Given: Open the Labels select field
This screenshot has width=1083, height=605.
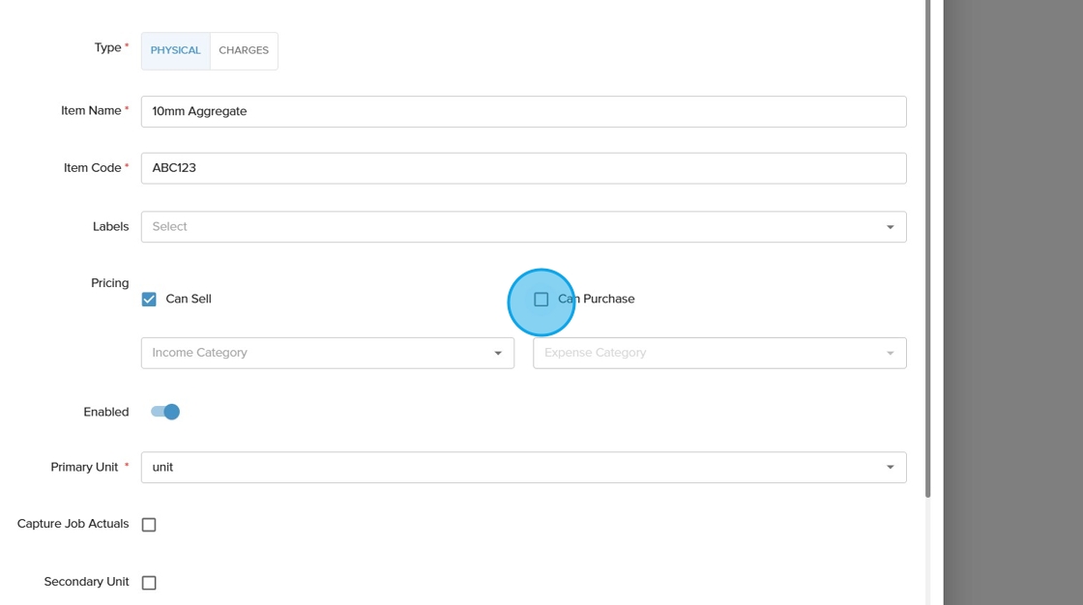Looking at the screenshot, I should pos(512,227).
